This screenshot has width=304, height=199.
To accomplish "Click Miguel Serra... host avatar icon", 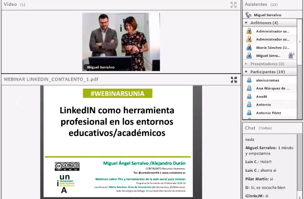I will [249, 56].
